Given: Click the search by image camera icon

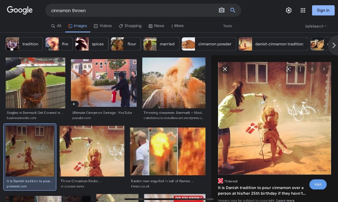Looking at the screenshot, I should [221, 10].
